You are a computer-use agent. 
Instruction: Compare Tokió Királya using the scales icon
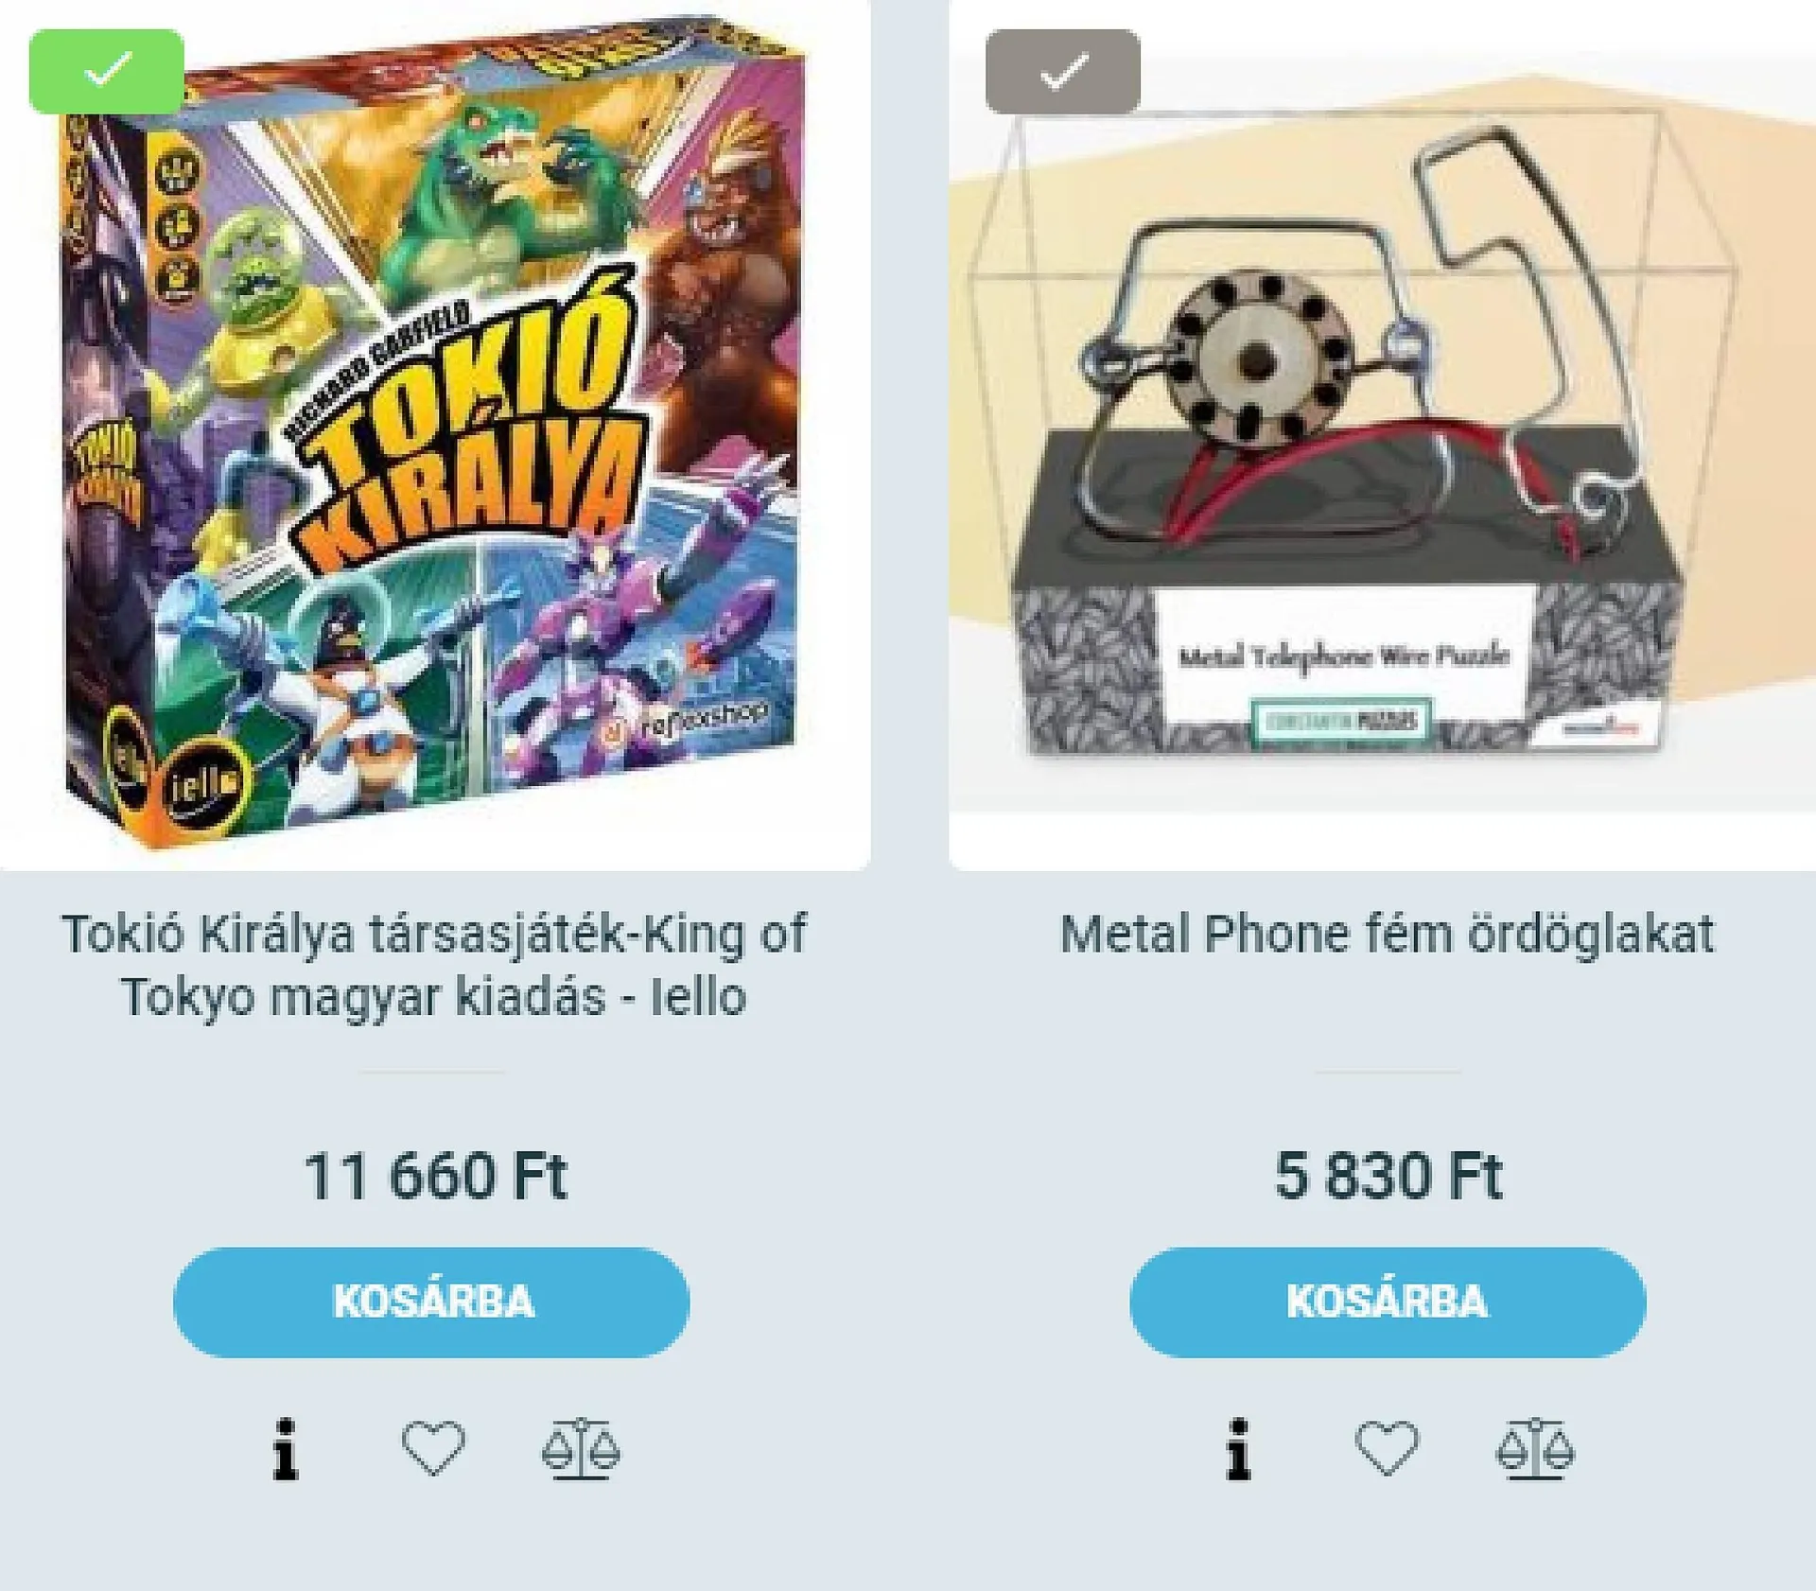[x=581, y=1448]
